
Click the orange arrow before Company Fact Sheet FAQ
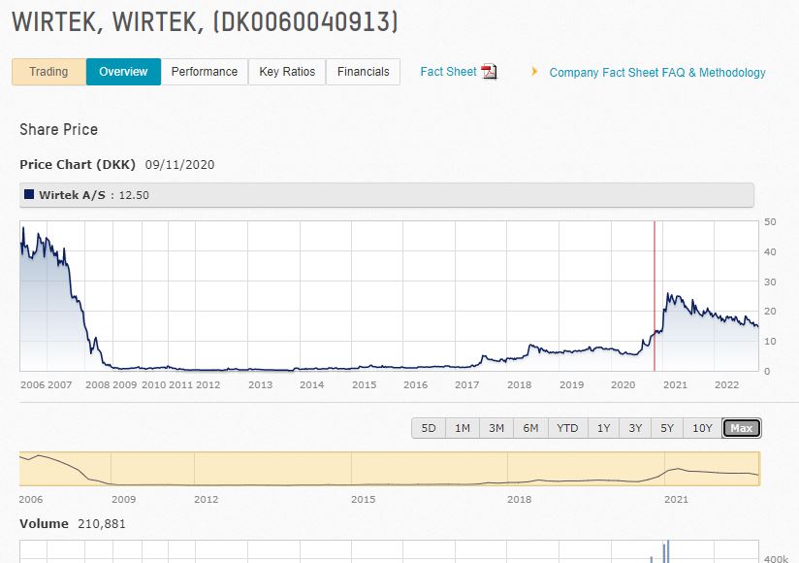point(534,72)
